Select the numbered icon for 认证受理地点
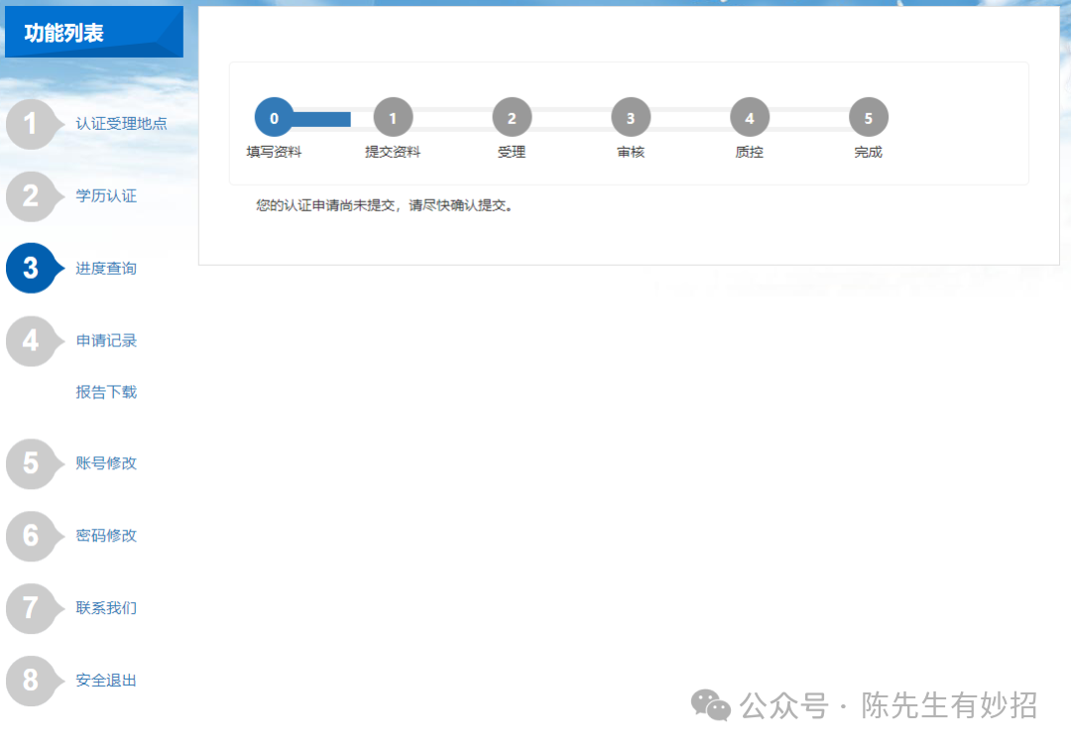The image size is (1071, 748). pyautogui.click(x=32, y=123)
